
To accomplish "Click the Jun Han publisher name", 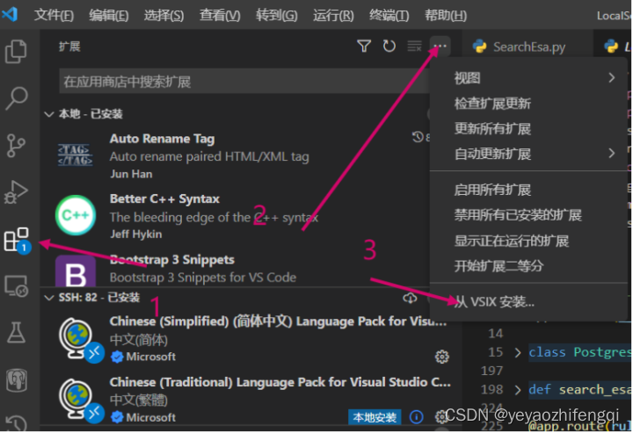I will pyautogui.click(x=131, y=174).
